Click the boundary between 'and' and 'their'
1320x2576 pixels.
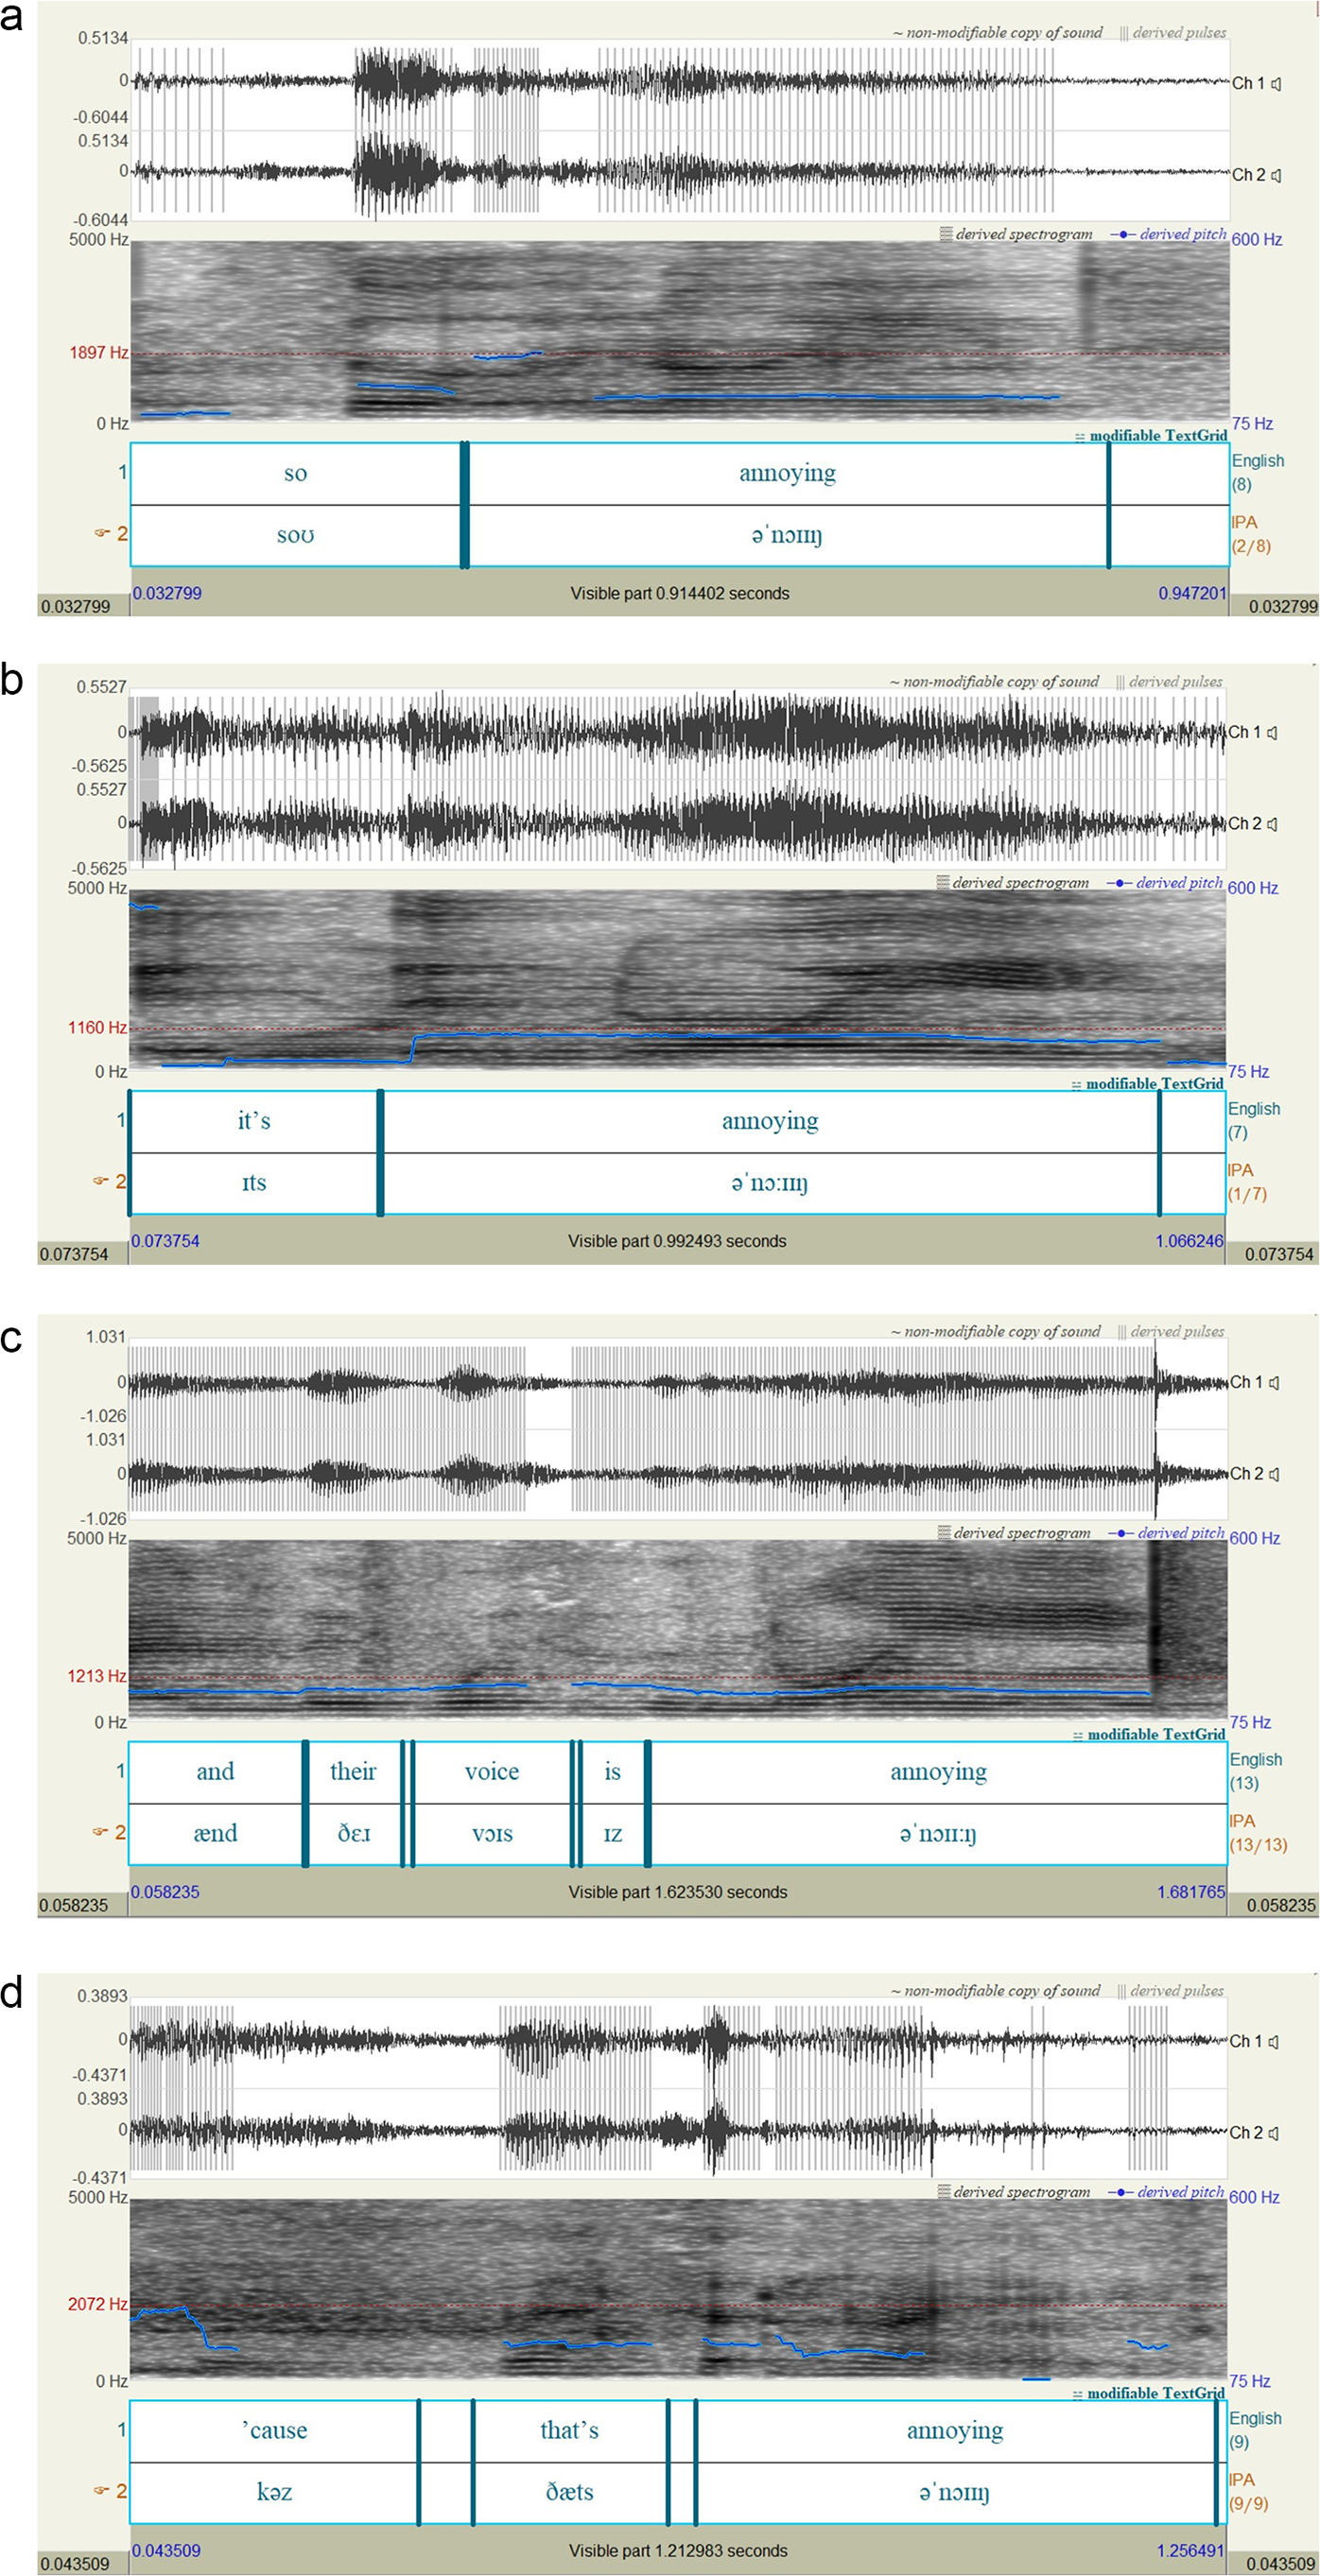305,1804
